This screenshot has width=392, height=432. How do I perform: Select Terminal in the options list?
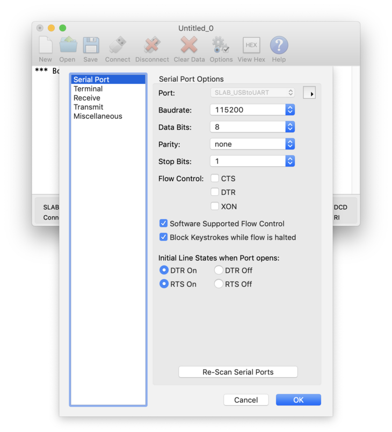(x=88, y=89)
